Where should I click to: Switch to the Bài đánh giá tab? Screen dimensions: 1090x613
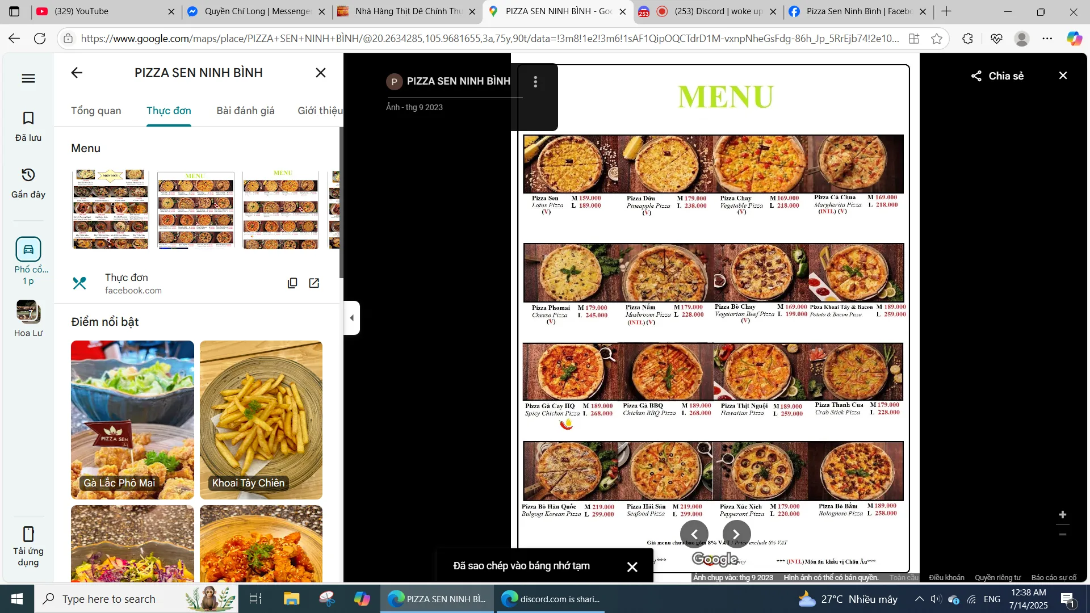(245, 111)
